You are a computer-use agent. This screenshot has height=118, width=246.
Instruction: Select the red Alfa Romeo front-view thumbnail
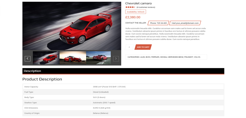pos(73,58)
